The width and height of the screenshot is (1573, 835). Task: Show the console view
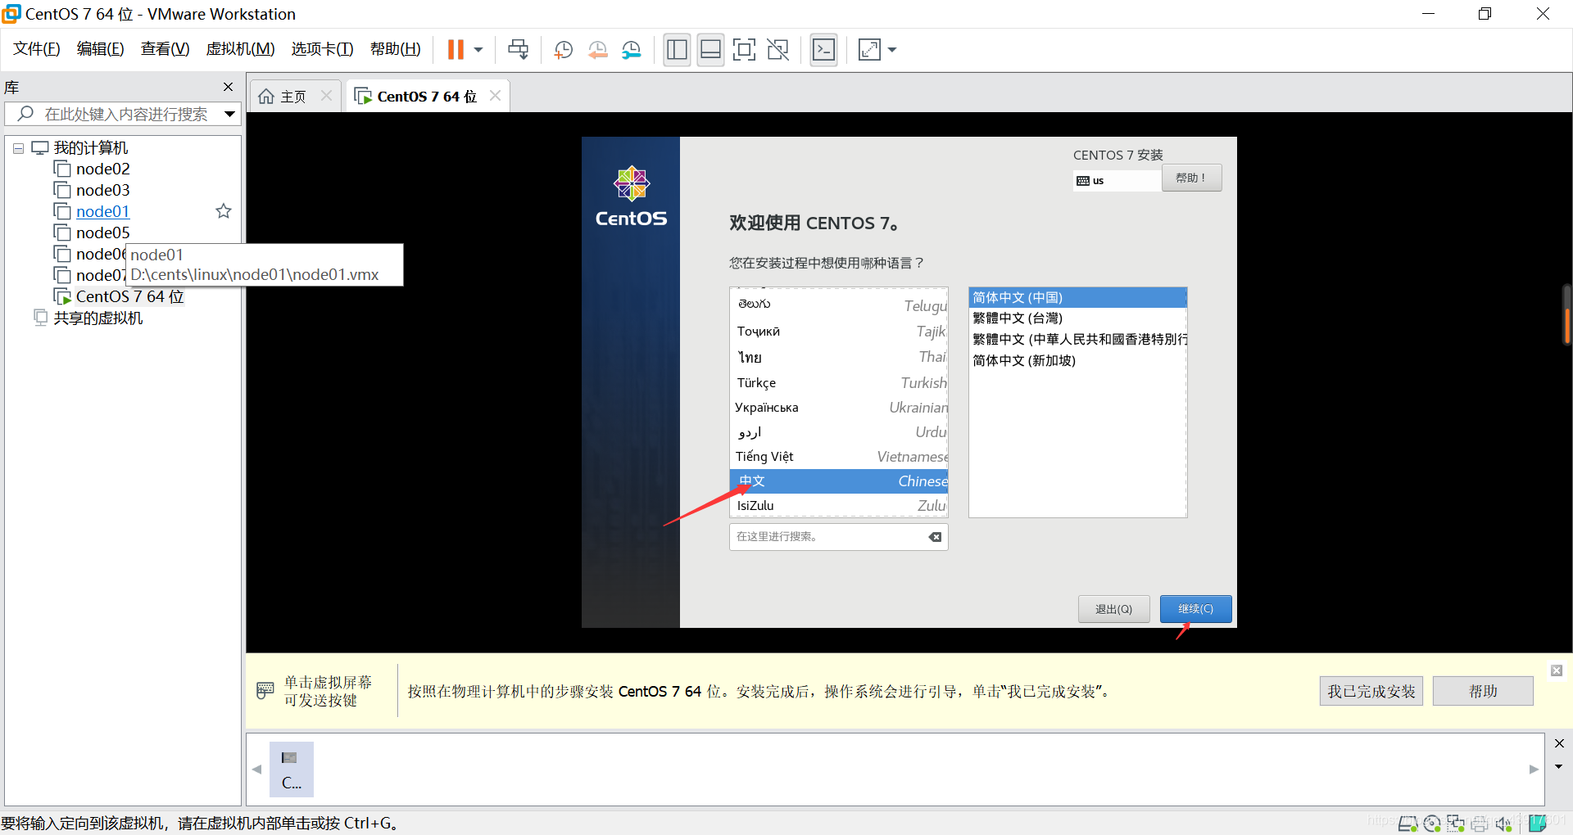(x=823, y=50)
